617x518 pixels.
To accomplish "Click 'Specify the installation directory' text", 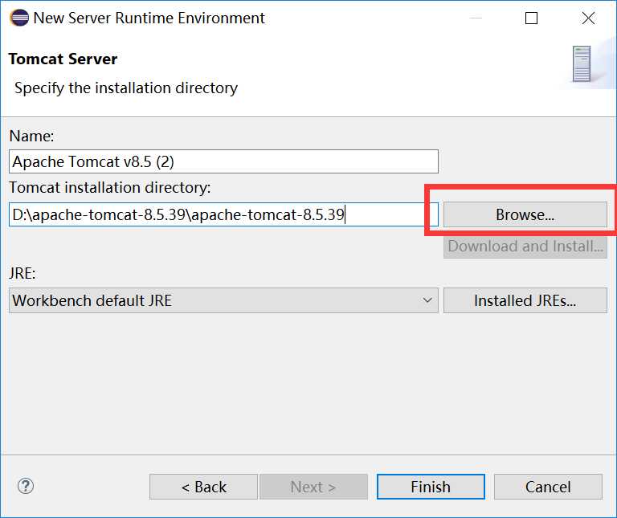I will (x=126, y=88).
